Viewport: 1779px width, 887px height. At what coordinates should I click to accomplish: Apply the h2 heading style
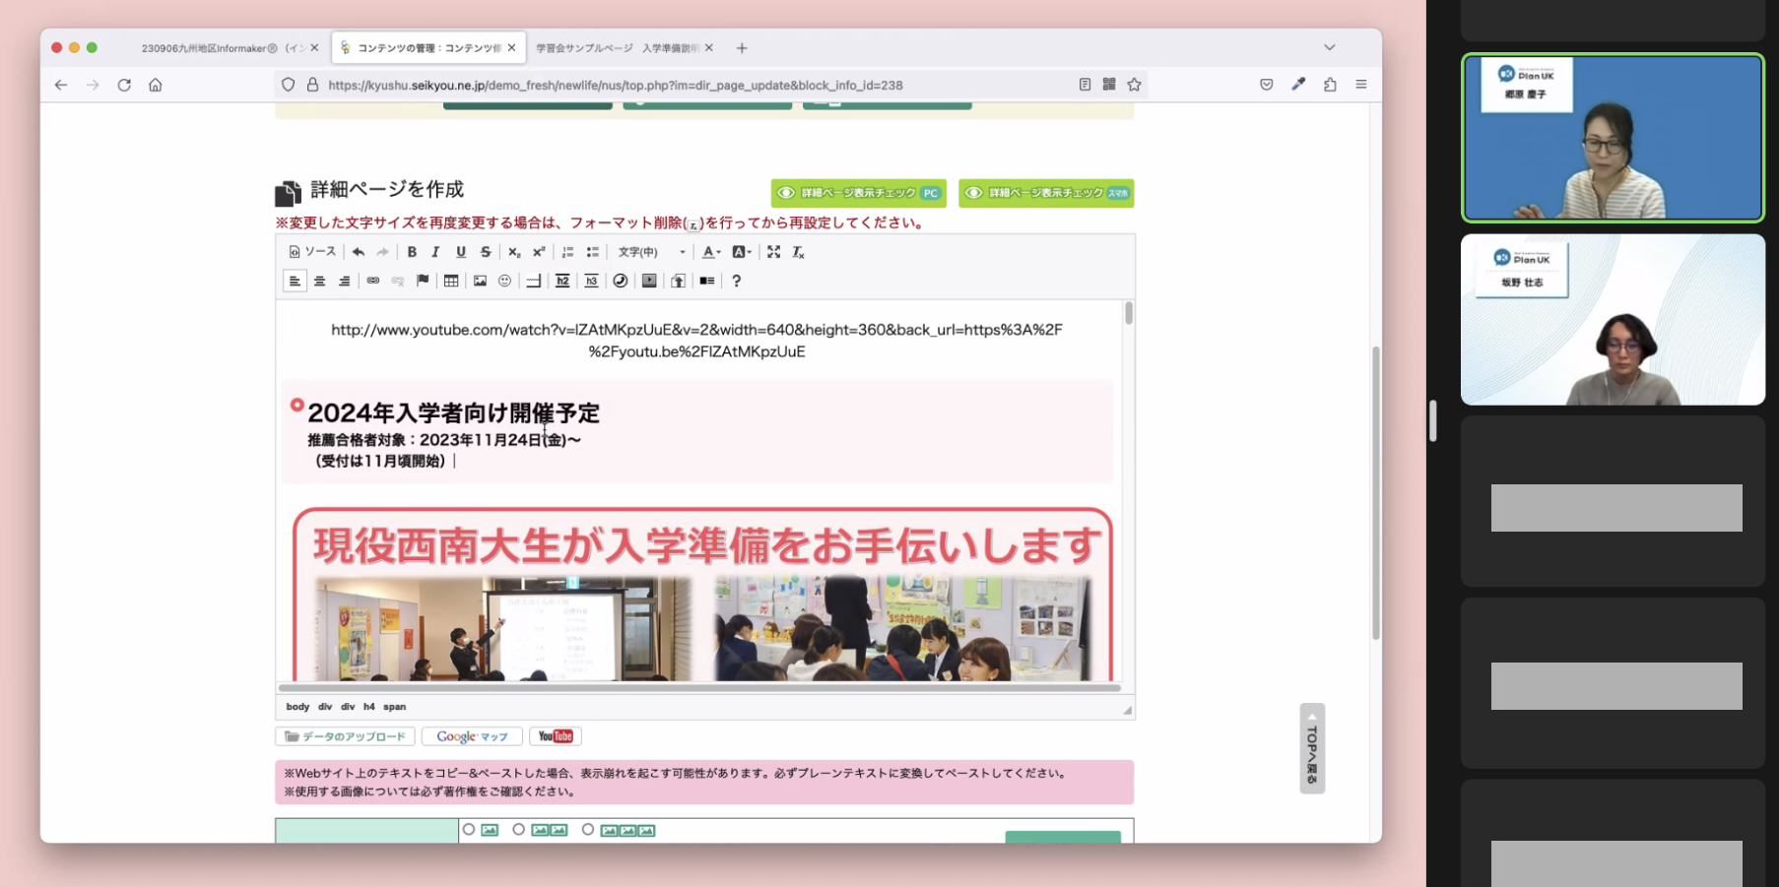tap(562, 281)
